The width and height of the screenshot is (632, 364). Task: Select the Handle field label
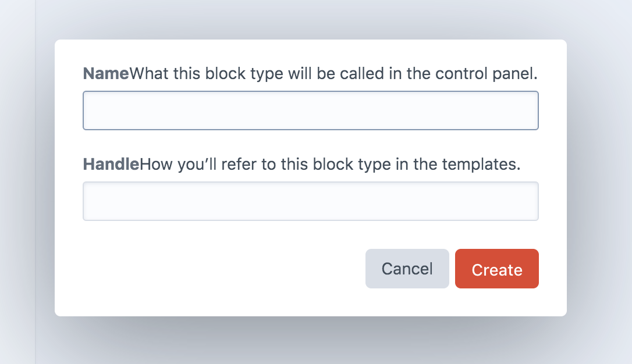click(111, 164)
